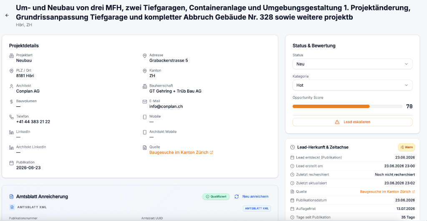427x221 pixels.
Task: Click the Projektart building icon
Action: pos(11,56)
